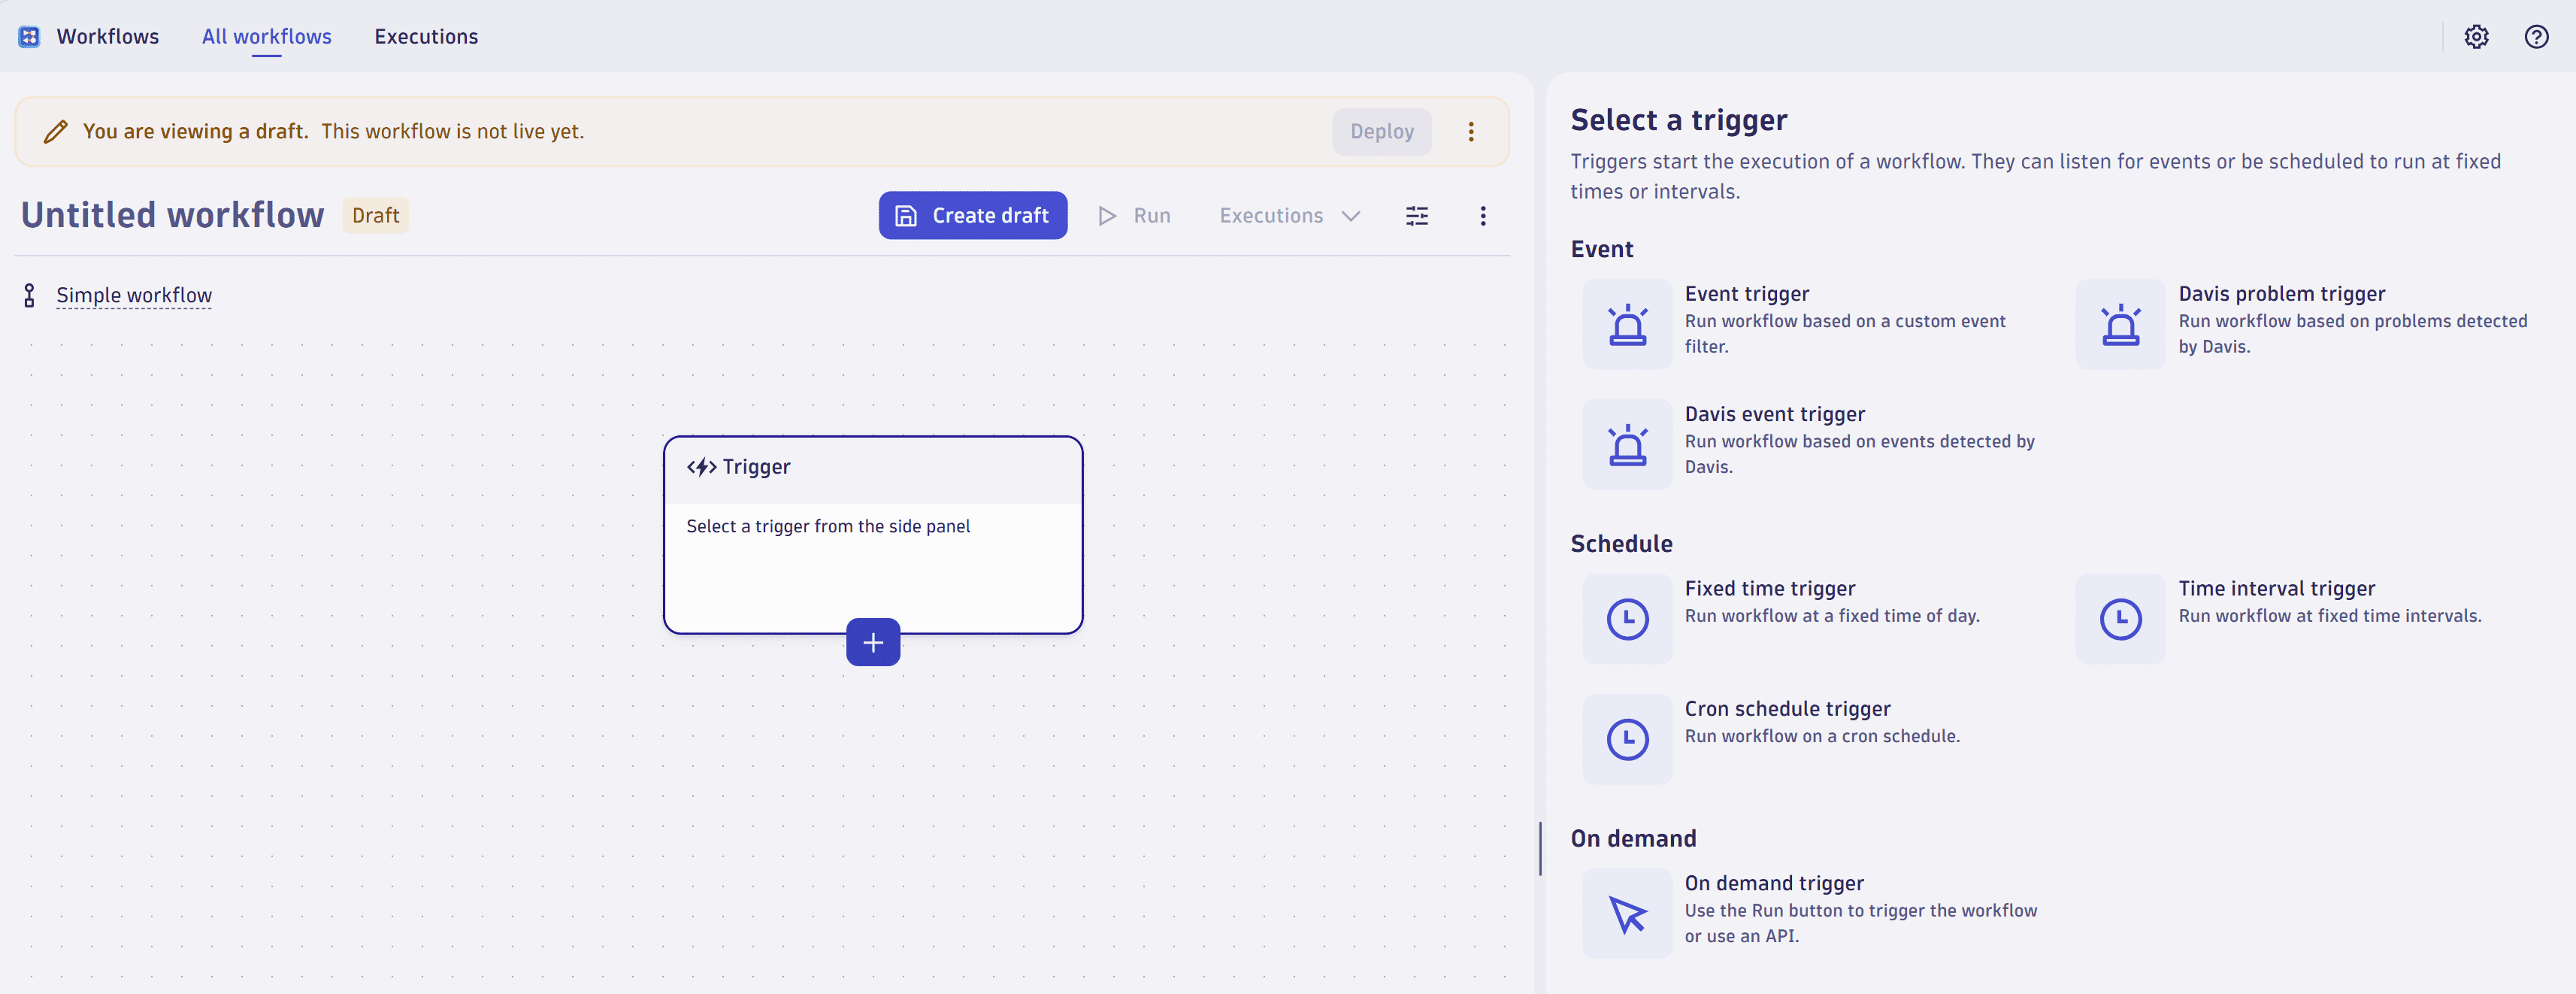Screen dimensions: 2576x994
Task: Select the Davis problem trigger icon
Action: tap(2120, 325)
